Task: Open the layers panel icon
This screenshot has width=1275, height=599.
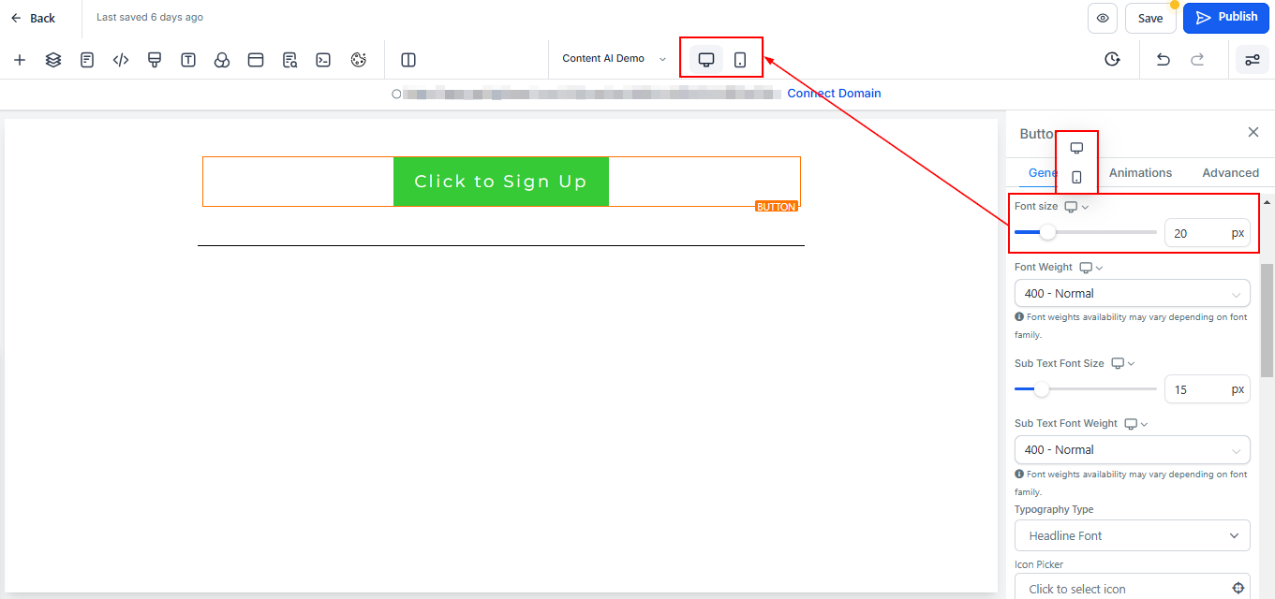Action: 53,60
